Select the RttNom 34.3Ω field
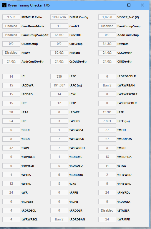 (x=107, y=44)
